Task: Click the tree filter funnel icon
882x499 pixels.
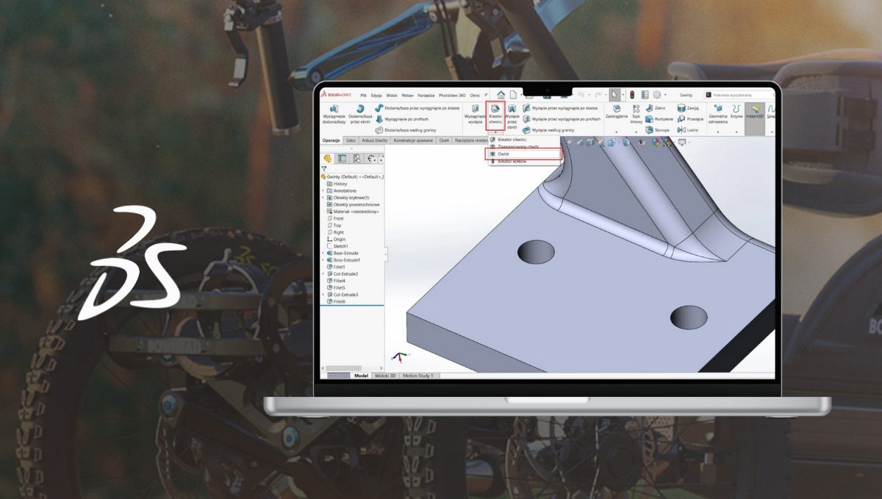Action: click(324, 168)
